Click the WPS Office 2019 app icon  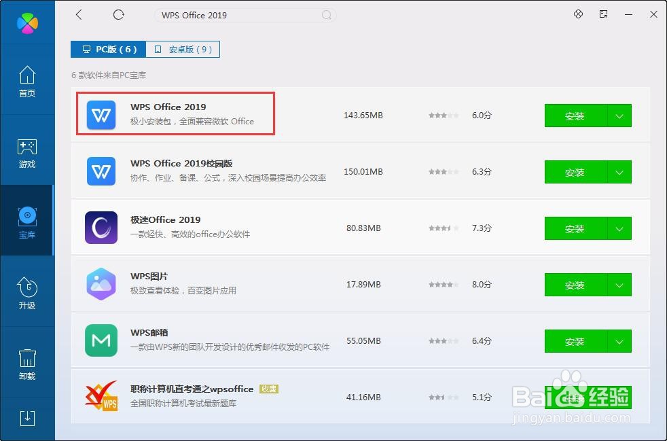coord(101,115)
